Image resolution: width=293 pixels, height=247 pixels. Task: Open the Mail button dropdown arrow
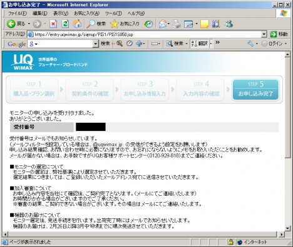(x=168, y=24)
